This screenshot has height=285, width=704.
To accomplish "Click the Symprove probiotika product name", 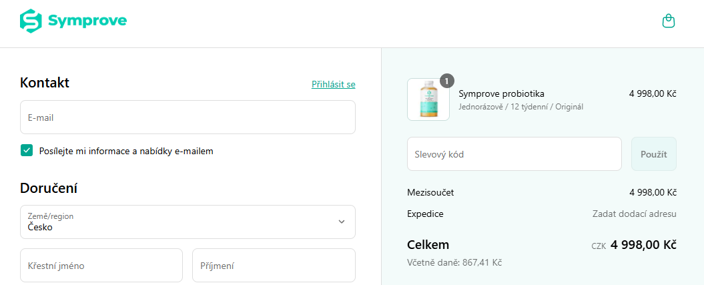I will (x=502, y=93).
